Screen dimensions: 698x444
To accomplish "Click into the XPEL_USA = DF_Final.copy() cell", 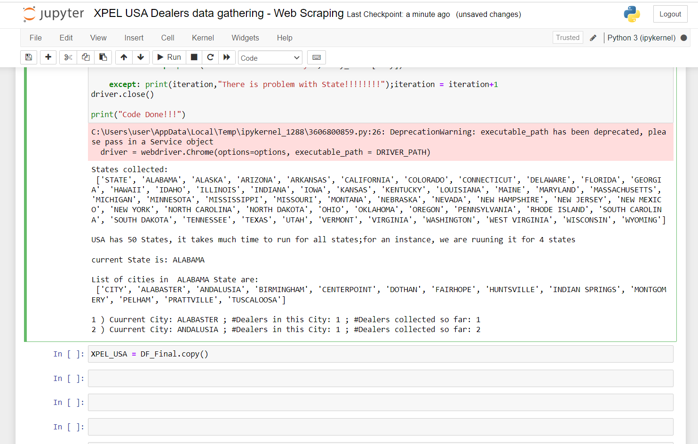I will pyautogui.click(x=381, y=354).
